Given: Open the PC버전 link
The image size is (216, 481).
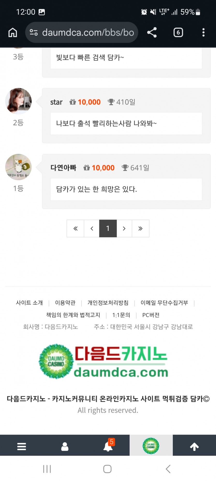Looking at the screenshot, I should click(151, 315).
